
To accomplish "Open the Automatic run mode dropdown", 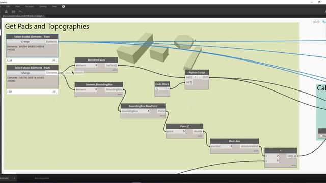I will click(14, 178).
